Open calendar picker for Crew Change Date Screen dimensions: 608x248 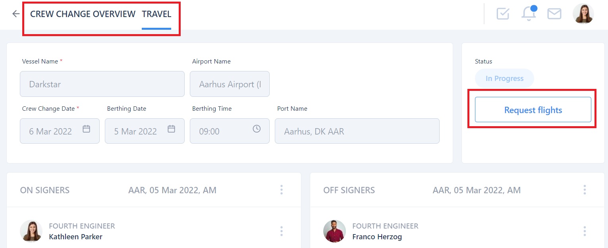click(86, 129)
